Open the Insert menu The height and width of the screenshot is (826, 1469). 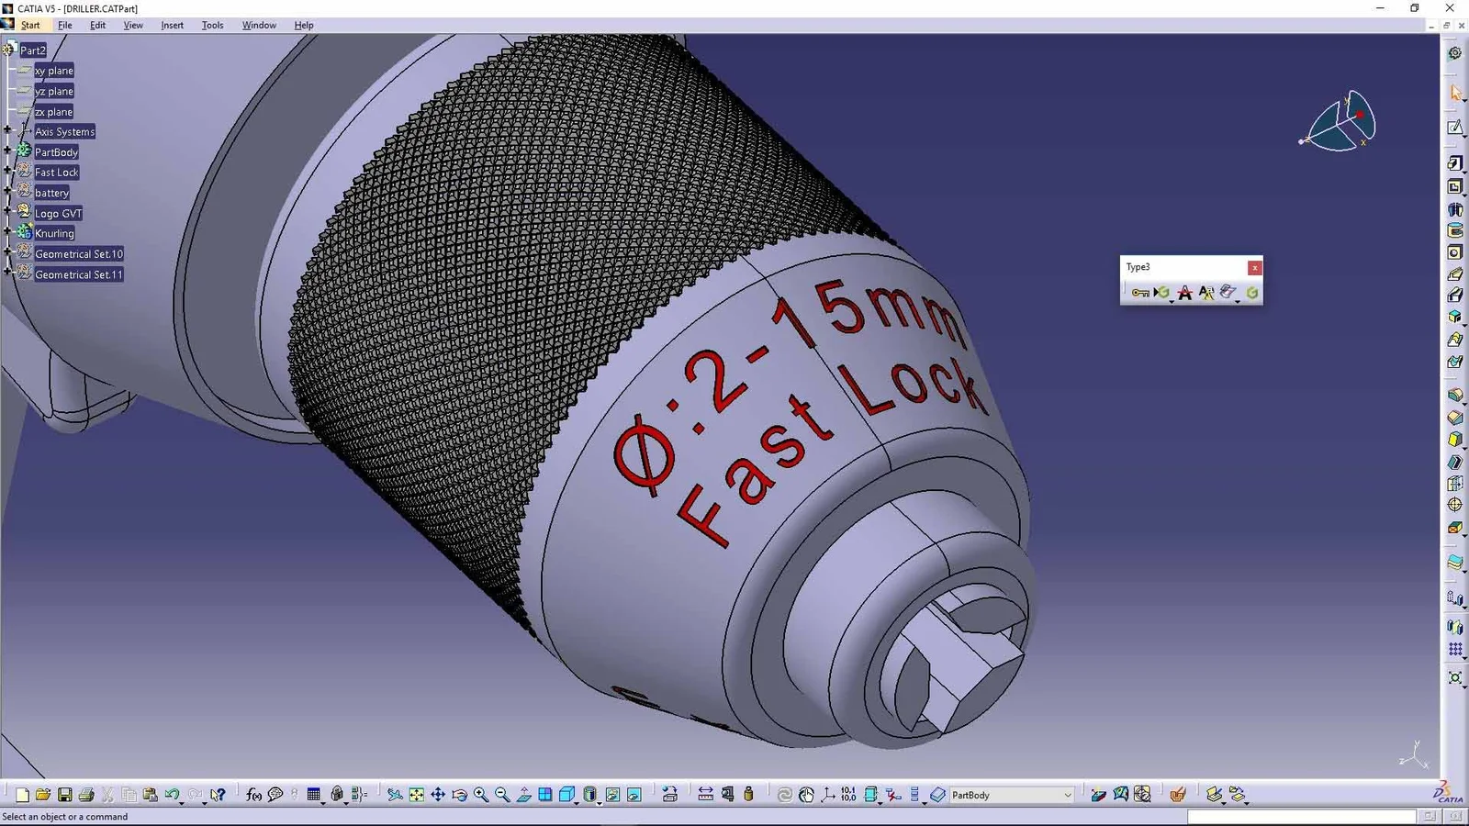(172, 26)
